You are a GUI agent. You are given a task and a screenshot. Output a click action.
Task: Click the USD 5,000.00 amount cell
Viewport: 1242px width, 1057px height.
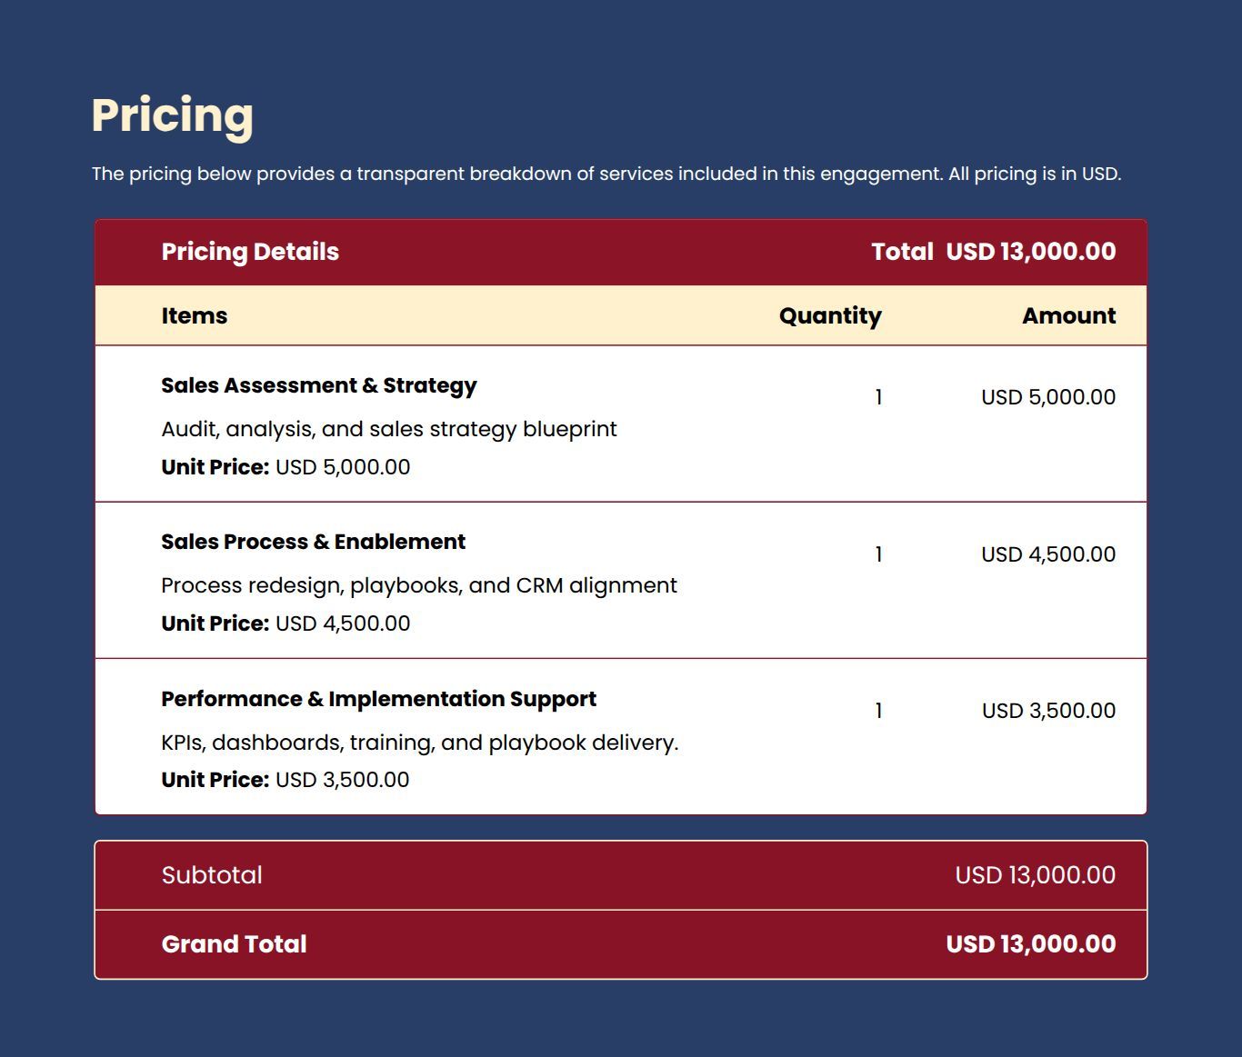(x=1047, y=397)
